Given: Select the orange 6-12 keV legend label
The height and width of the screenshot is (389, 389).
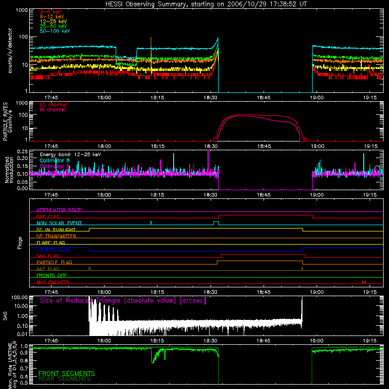Looking at the screenshot, I should pyautogui.click(x=52, y=17).
